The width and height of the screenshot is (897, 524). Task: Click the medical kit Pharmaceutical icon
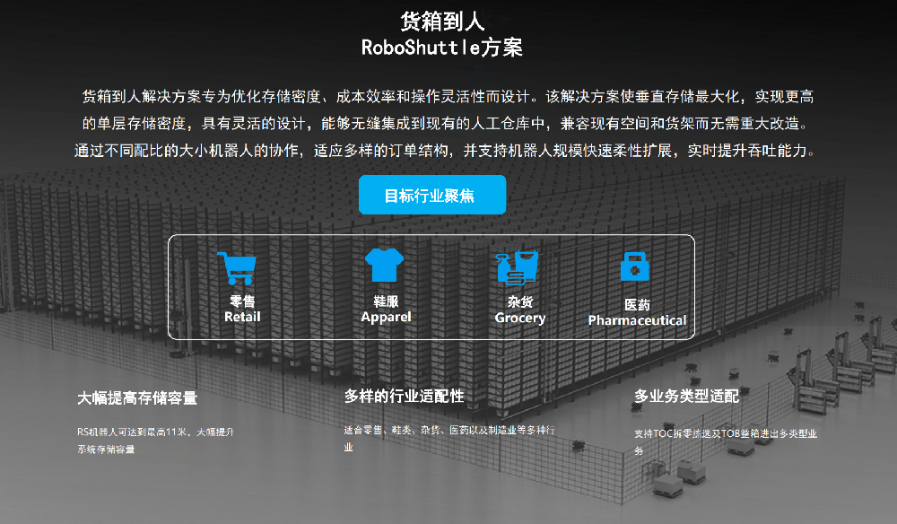click(x=635, y=267)
